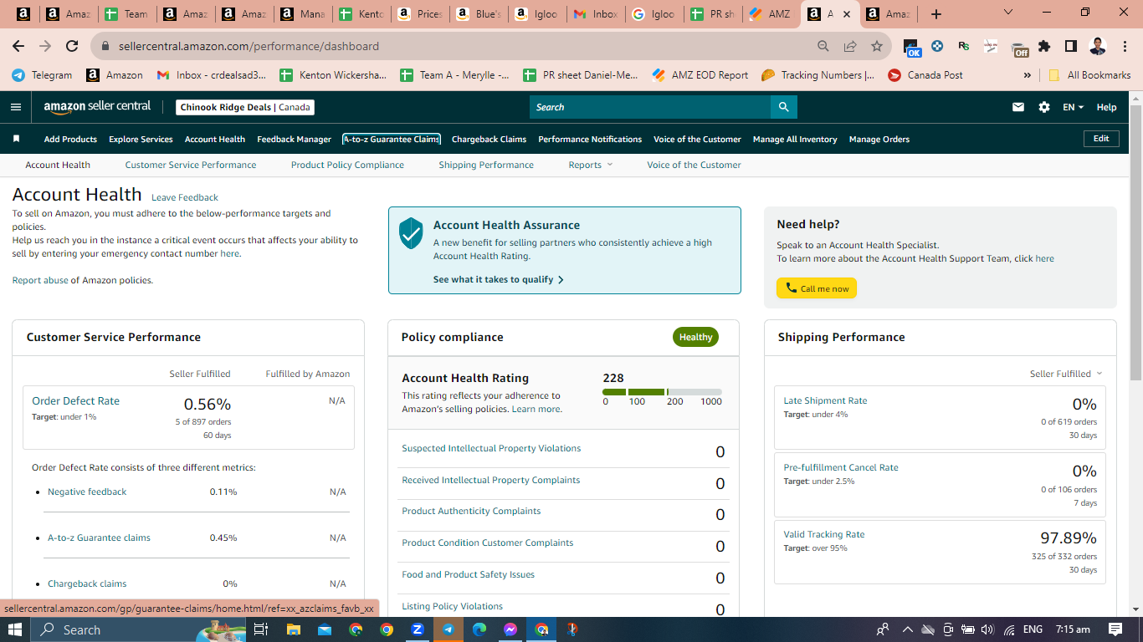This screenshot has width=1143, height=642.
Task: Click the Edit button in the navigation bar
Action: [1101, 139]
